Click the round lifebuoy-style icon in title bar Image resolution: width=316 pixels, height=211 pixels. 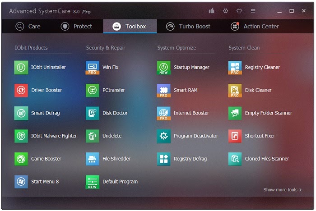point(226,11)
